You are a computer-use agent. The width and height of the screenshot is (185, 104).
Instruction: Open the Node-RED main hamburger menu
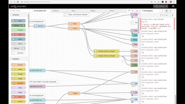173,6
